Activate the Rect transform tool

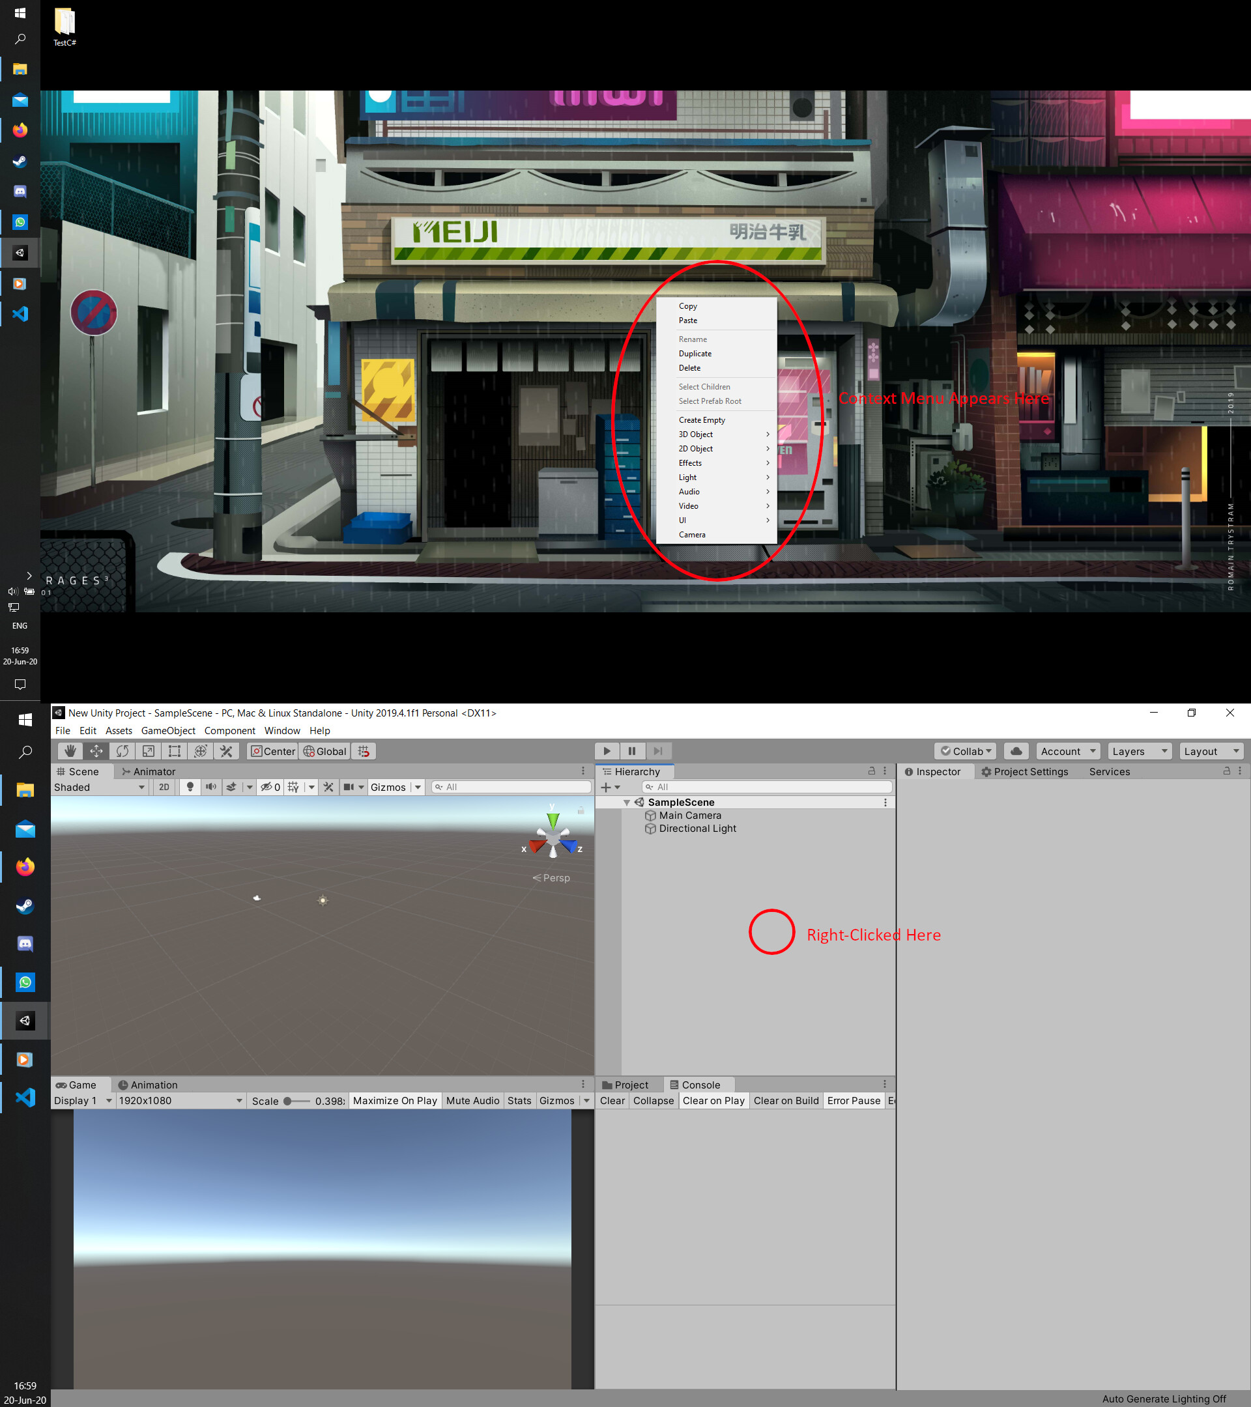[174, 751]
